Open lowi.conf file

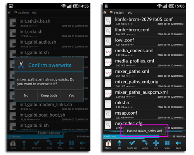[x=144, y=42]
